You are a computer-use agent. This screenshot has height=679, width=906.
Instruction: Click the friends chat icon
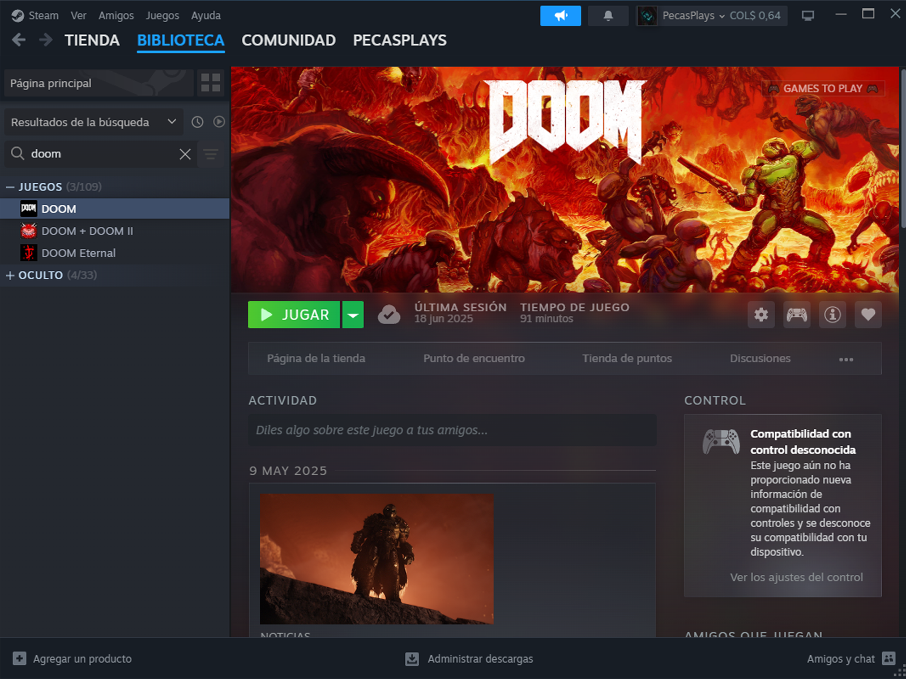(889, 659)
